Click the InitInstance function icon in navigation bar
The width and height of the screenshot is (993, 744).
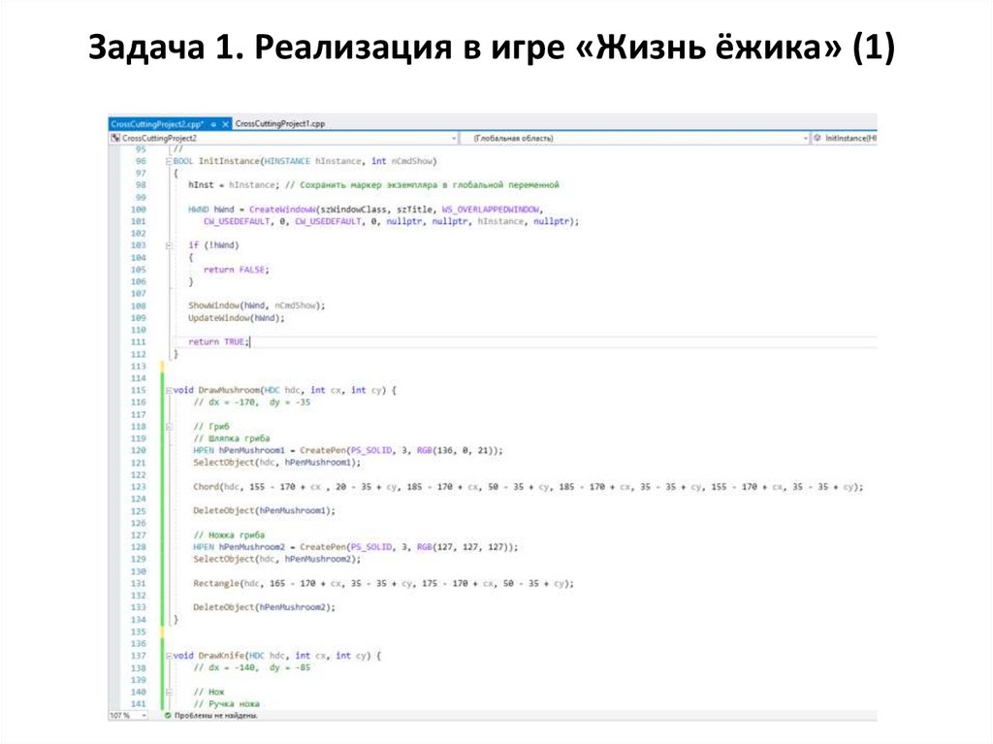point(817,138)
